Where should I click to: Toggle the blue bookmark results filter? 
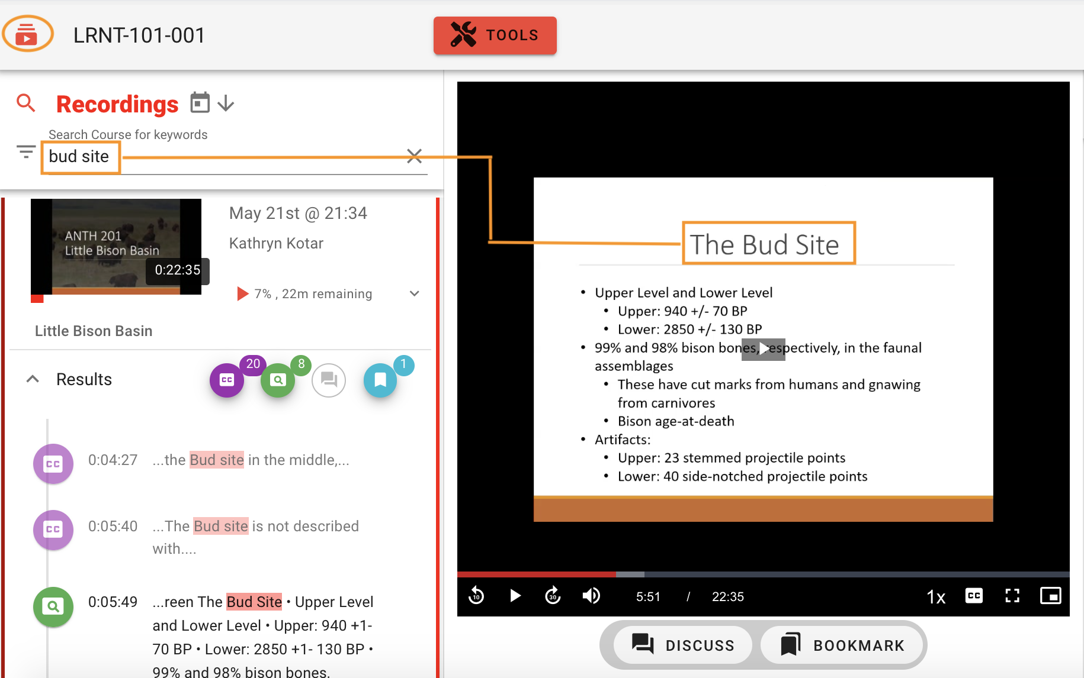click(380, 380)
